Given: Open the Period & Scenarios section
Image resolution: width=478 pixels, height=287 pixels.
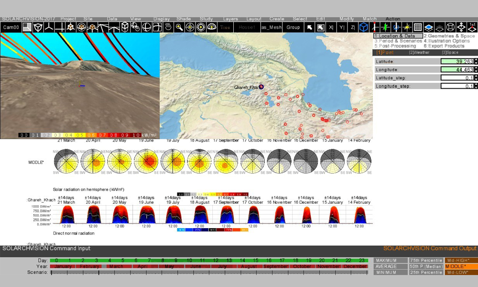Looking at the screenshot, I should tap(398, 41).
